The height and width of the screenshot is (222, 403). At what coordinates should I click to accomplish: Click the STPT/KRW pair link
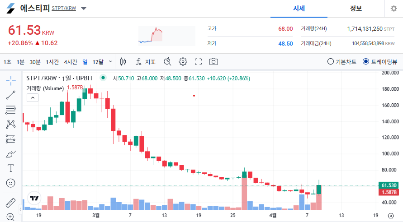tap(64, 8)
